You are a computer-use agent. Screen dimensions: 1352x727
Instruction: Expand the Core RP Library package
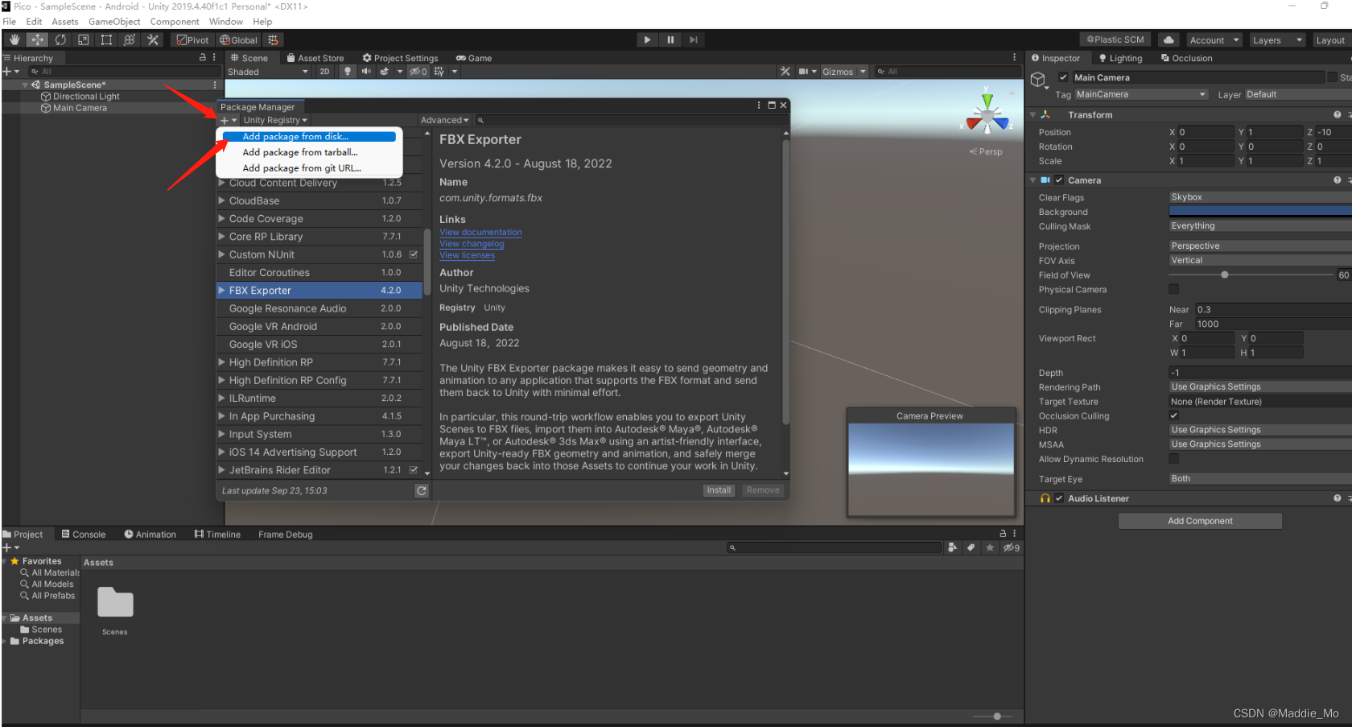pos(222,237)
